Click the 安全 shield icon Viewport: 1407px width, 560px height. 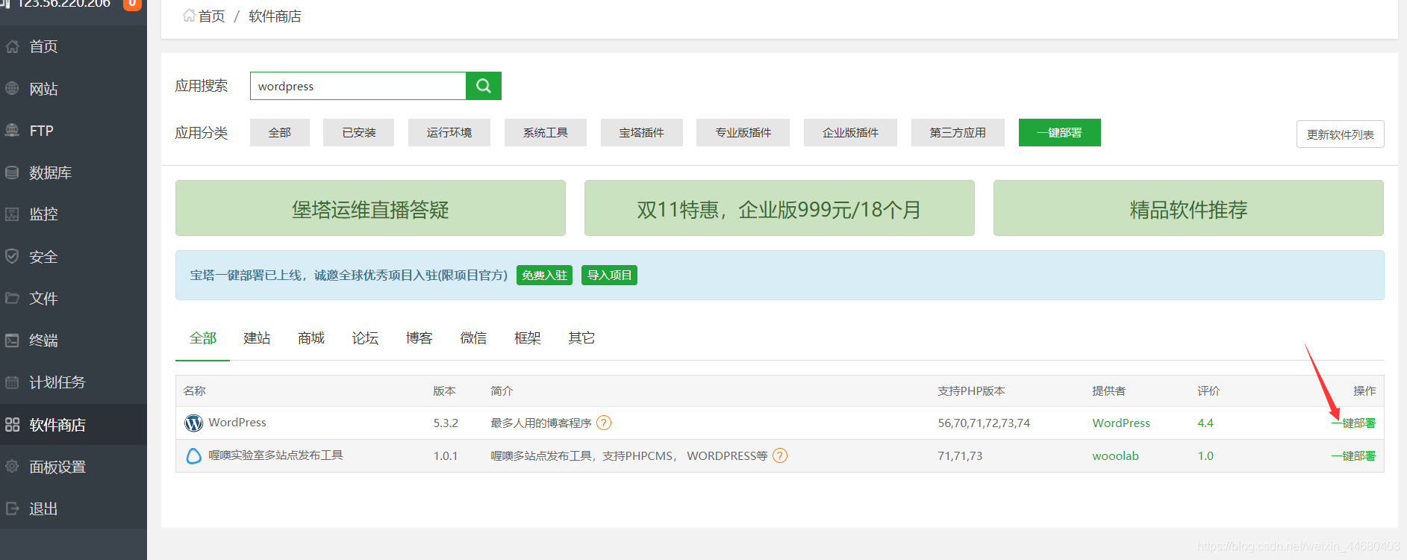tap(12, 256)
